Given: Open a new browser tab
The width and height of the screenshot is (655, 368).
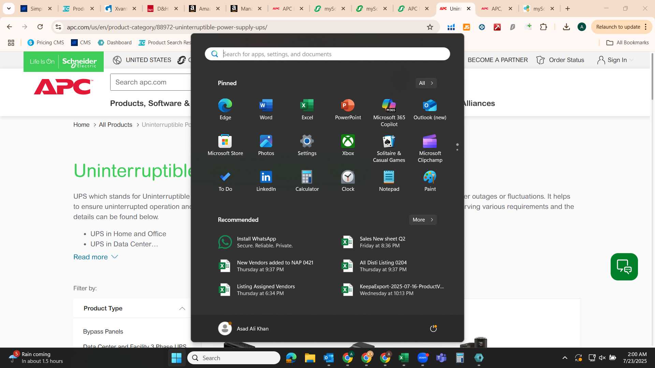Looking at the screenshot, I should click(568, 9).
